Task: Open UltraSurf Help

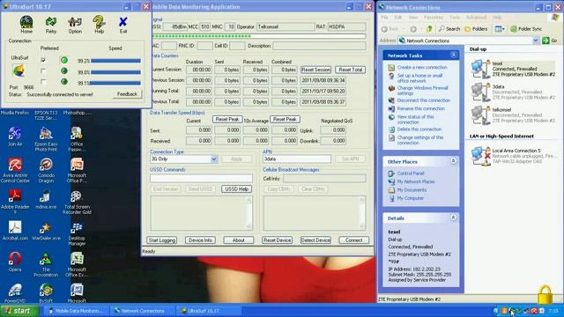Action: click(x=99, y=25)
